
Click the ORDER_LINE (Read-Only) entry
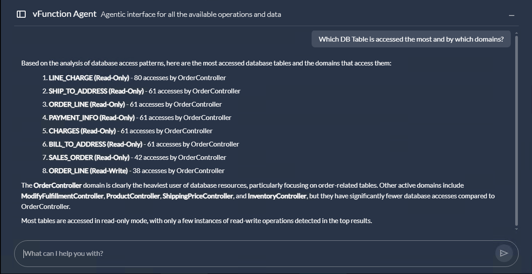87,104
